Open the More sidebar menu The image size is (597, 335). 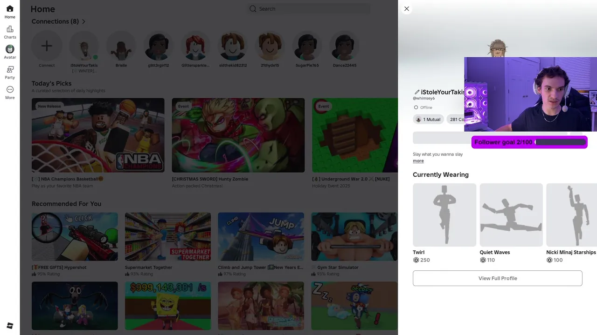pyautogui.click(x=10, y=89)
